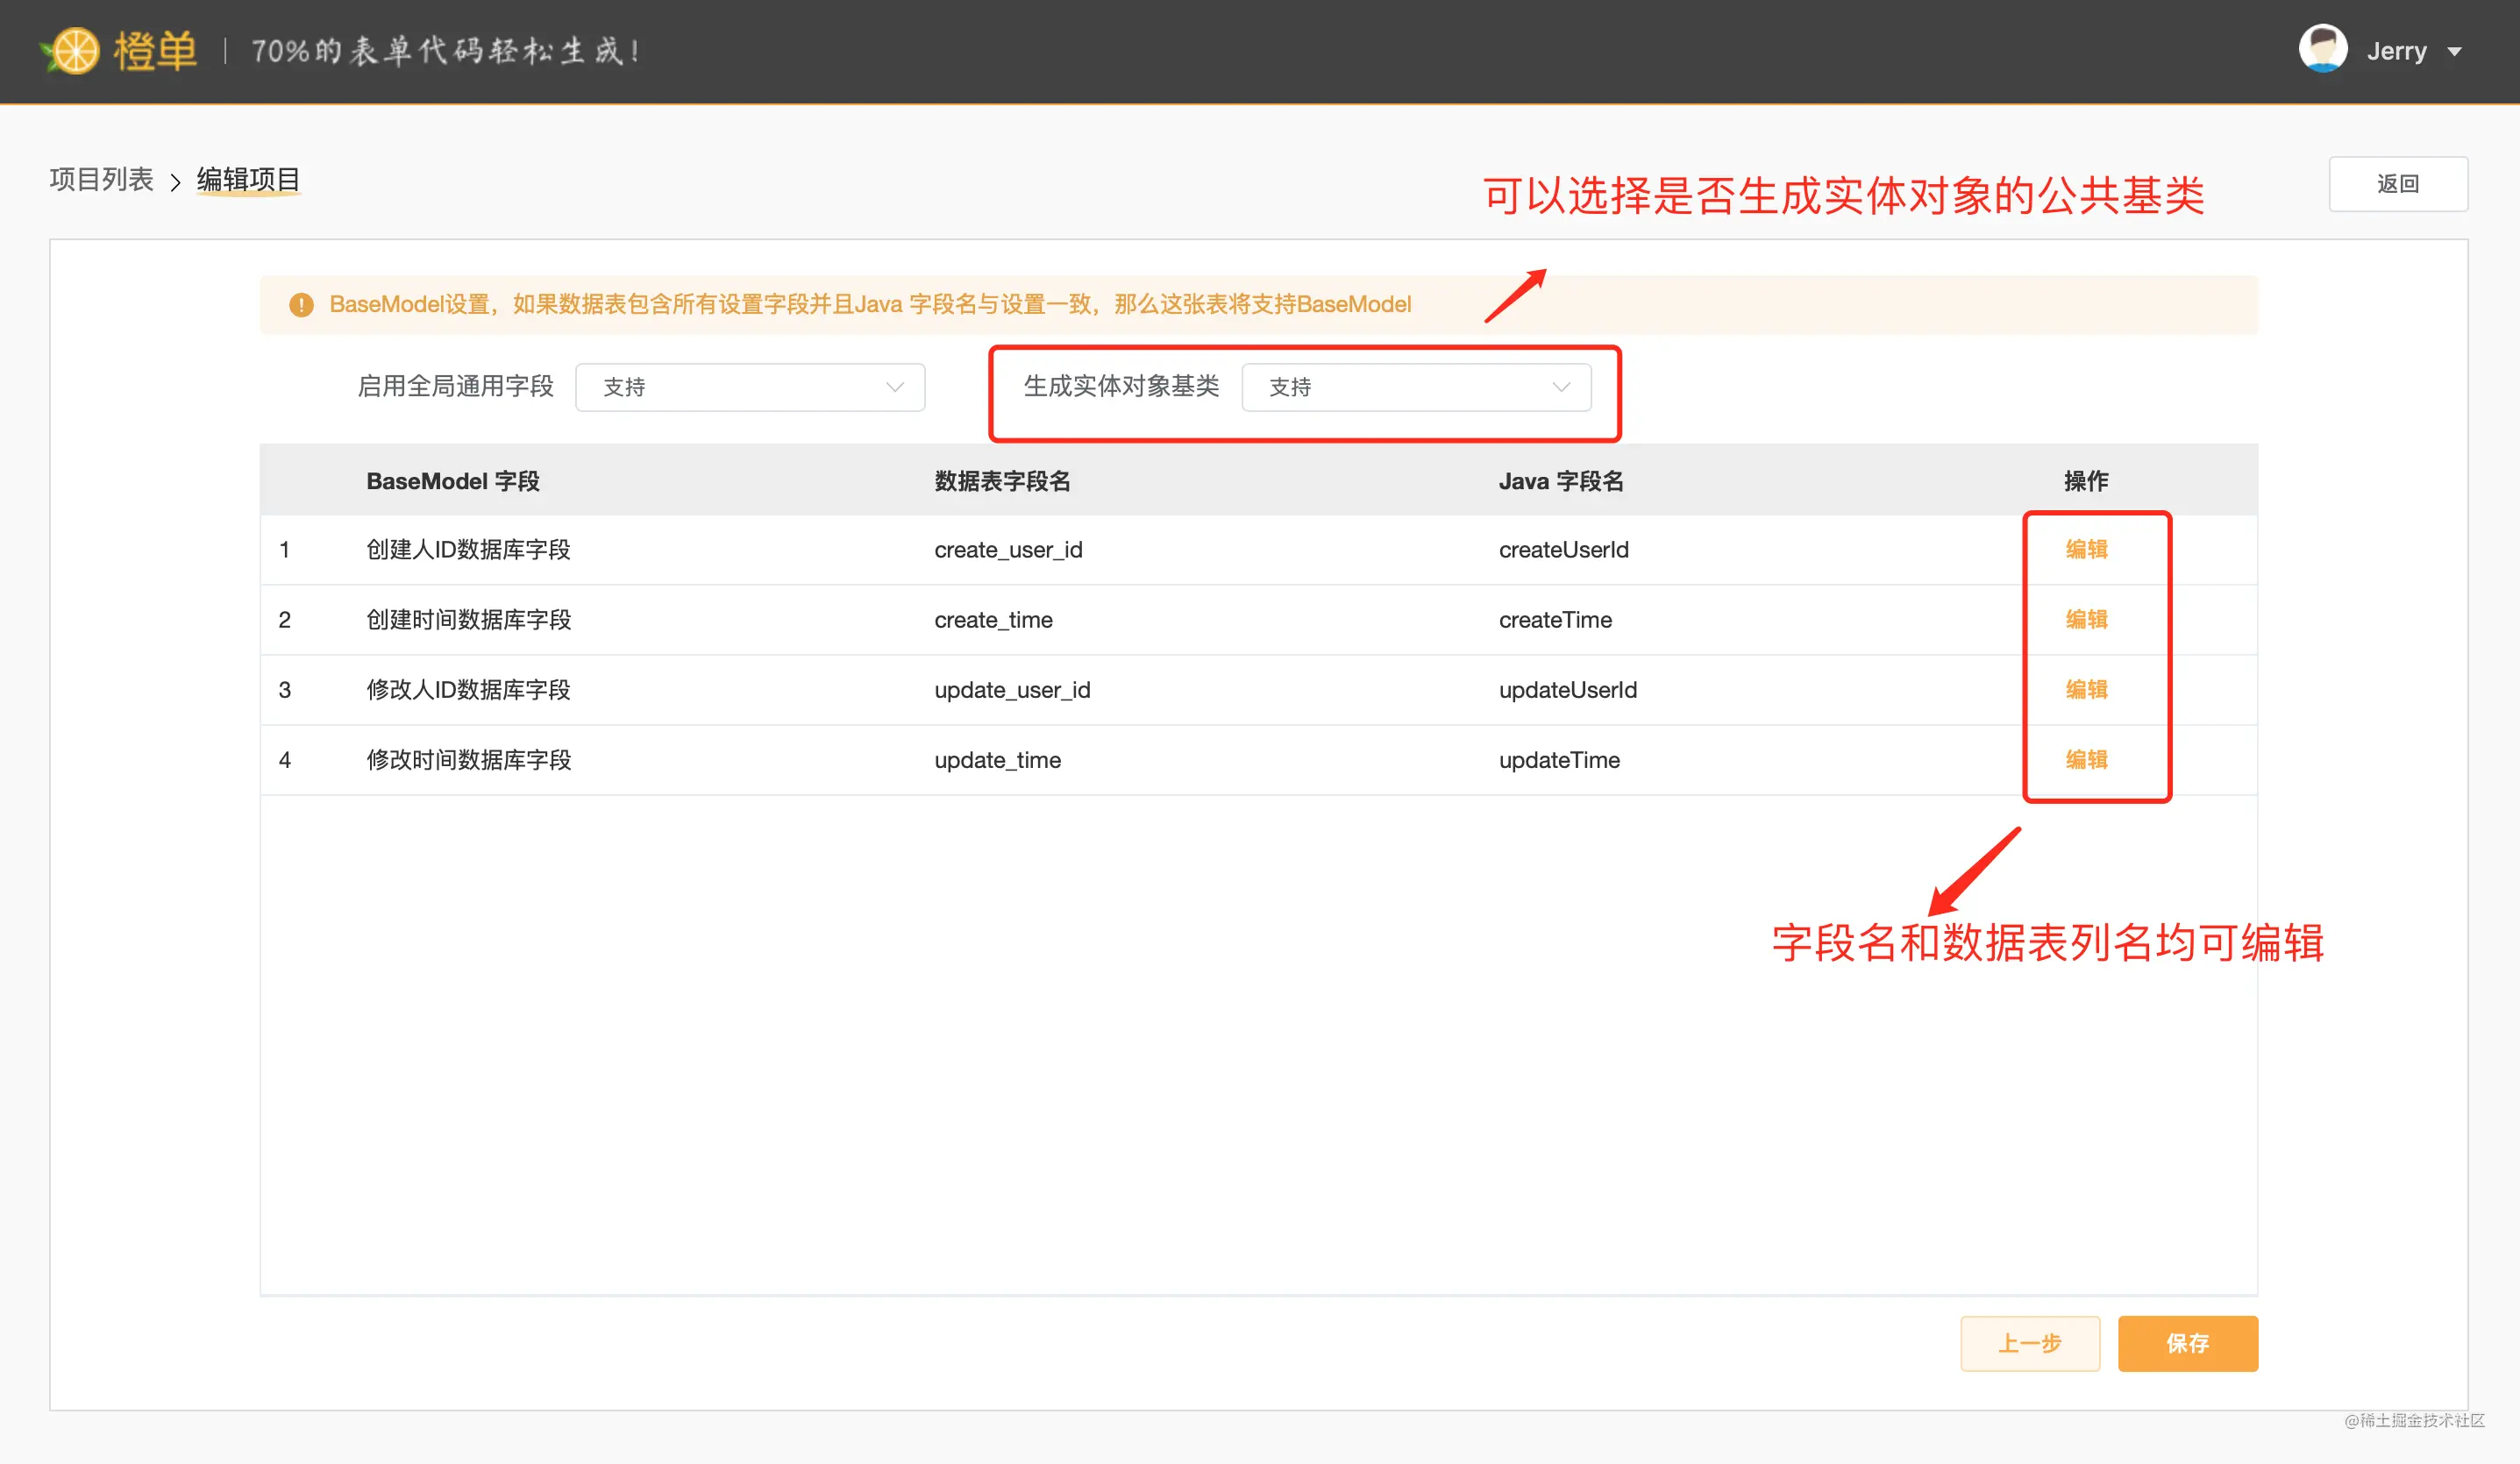The width and height of the screenshot is (2520, 1464).
Task: Edit the create_time row
Action: click(x=2086, y=619)
